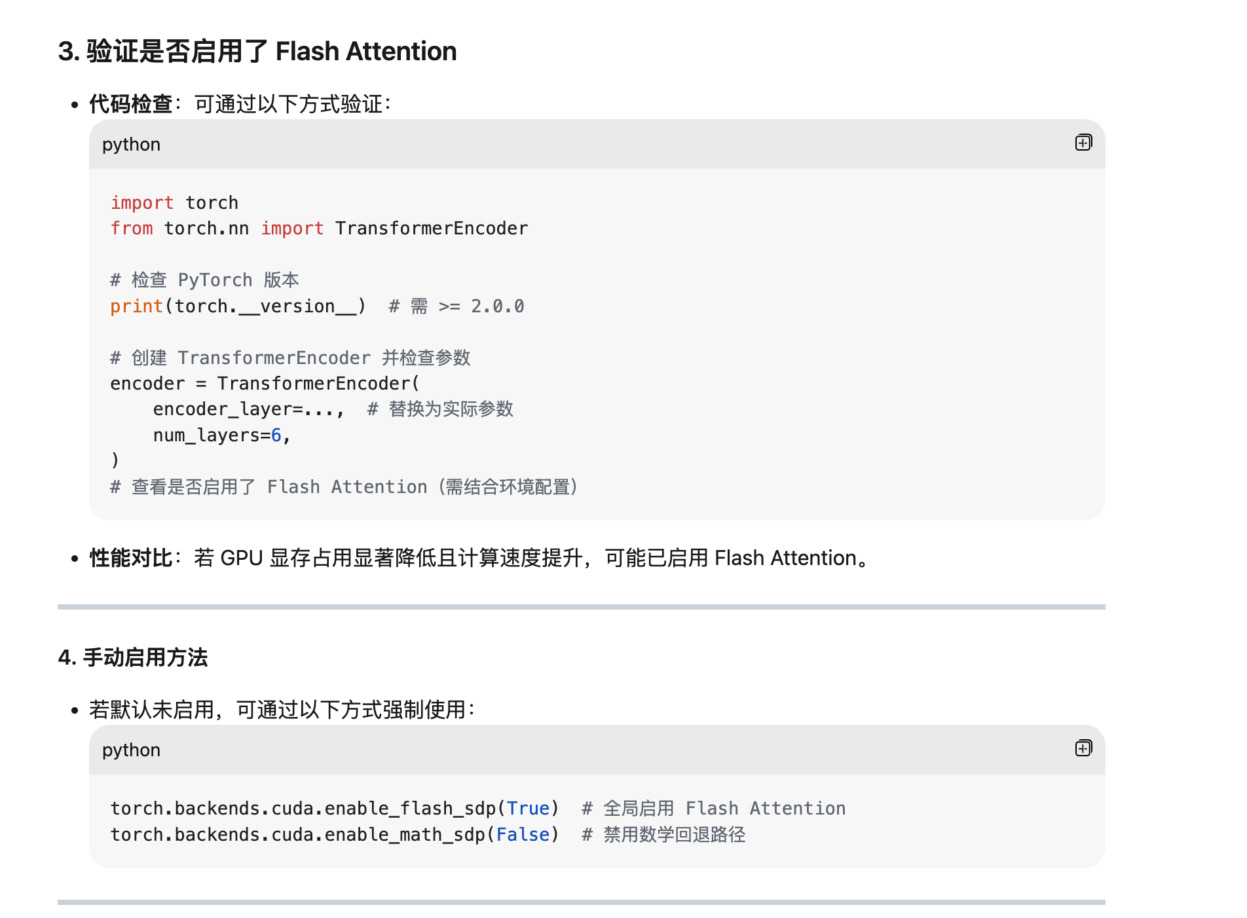This screenshot has height=918, width=1247.
Task: Click the bold text '性能对比'
Action: [x=130, y=558]
